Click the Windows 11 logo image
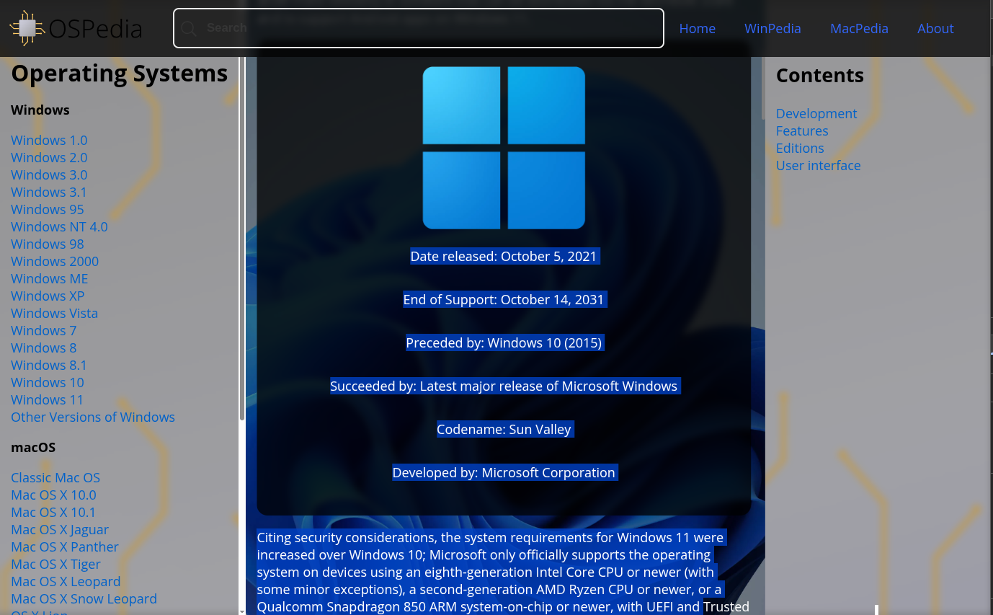The image size is (993, 615). point(504,148)
